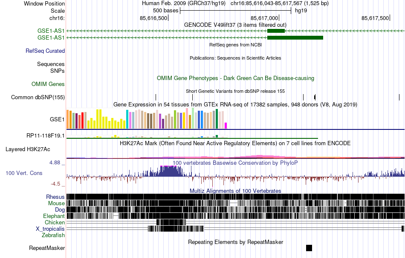This screenshot has width=405, height=258.
Task: Click the RepeatMasker track label
Action: [x=47, y=248]
